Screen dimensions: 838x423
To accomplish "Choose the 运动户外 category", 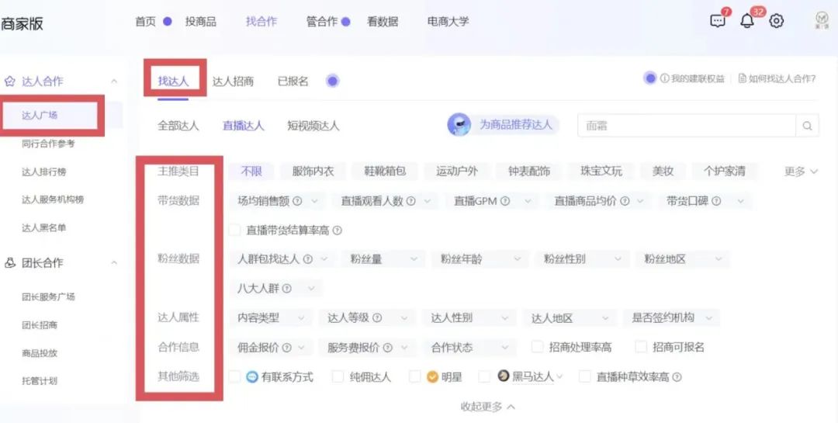I will click(457, 171).
